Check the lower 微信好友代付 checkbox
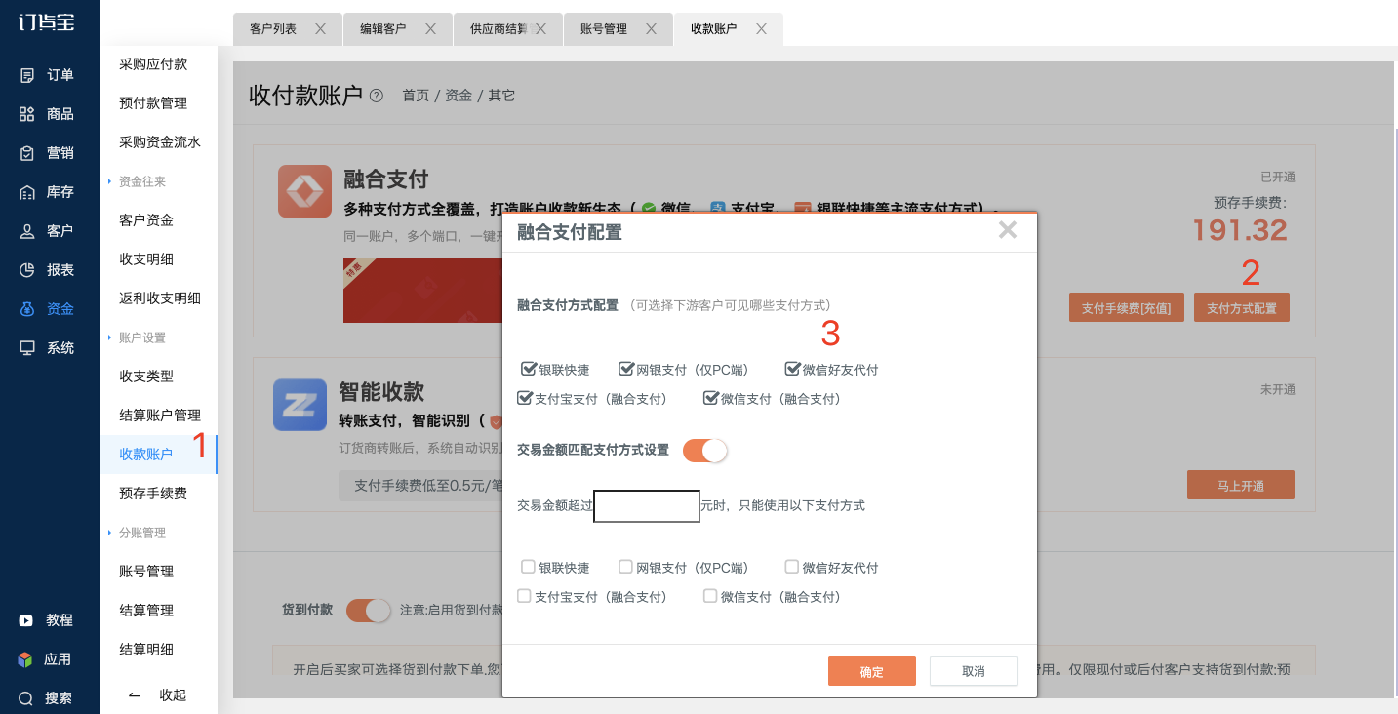 [792, 567]
